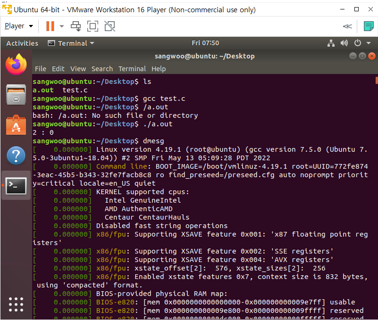This screenshot has width=378, height=320.
Task: Toggle VMware Unity mode icon
Action: pyautogui.click(x=109, y=26)
